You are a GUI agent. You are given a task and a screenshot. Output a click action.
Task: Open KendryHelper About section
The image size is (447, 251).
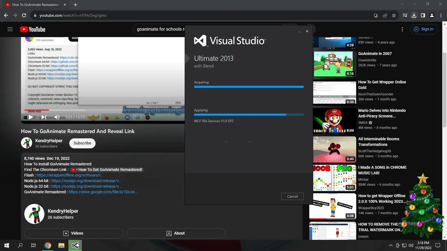[x=176, y=233]
